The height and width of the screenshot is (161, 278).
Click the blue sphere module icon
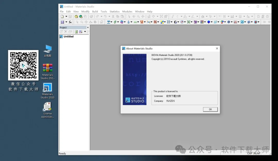click(x=209, y=22)
